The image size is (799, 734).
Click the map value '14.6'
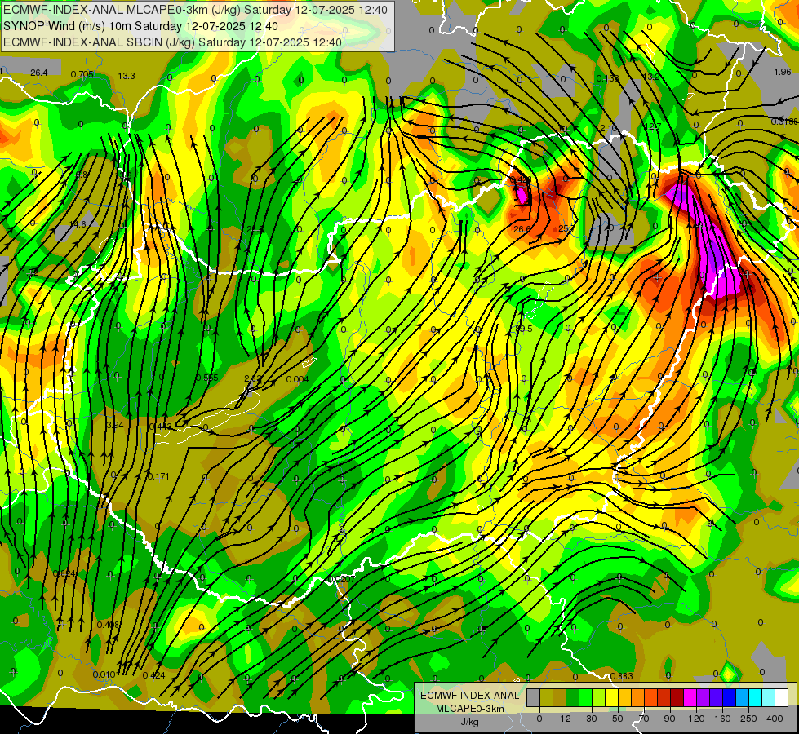click(78, 224)
